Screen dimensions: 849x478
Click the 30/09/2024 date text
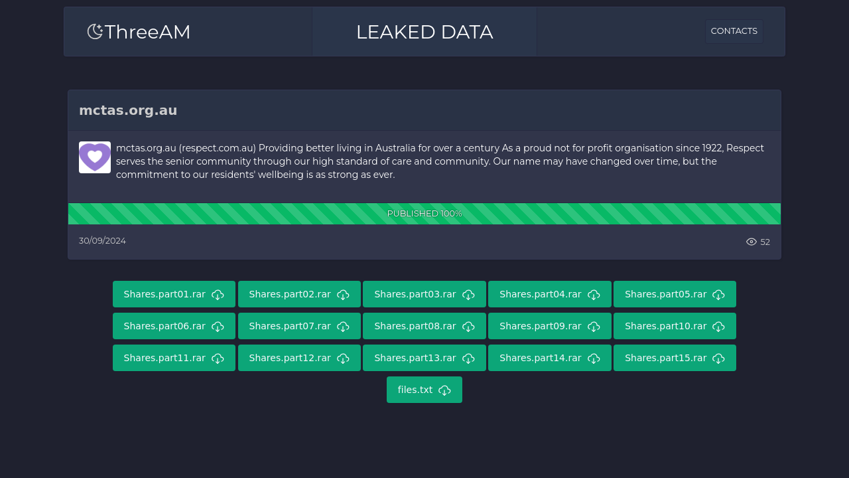point(102,240)
